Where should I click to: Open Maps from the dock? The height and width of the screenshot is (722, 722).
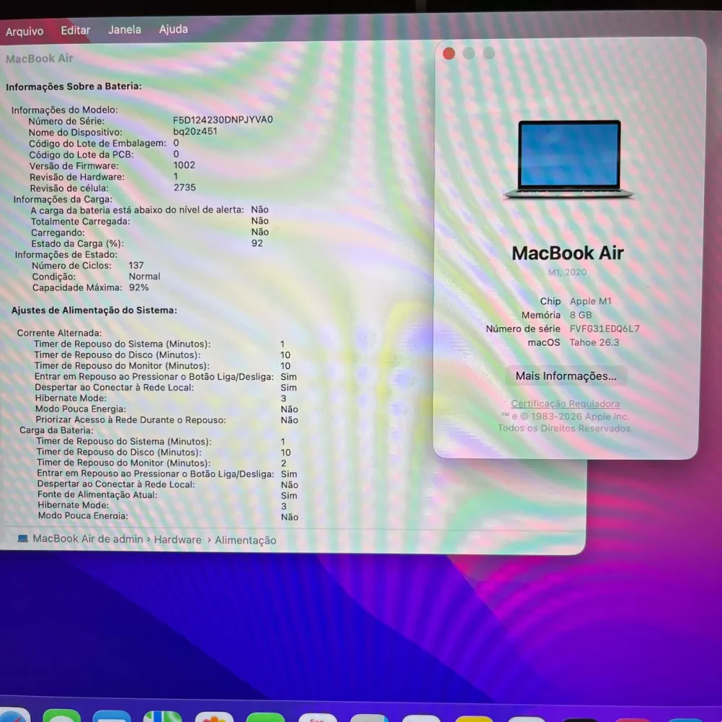pyautogui.click(x=162, y=716)
